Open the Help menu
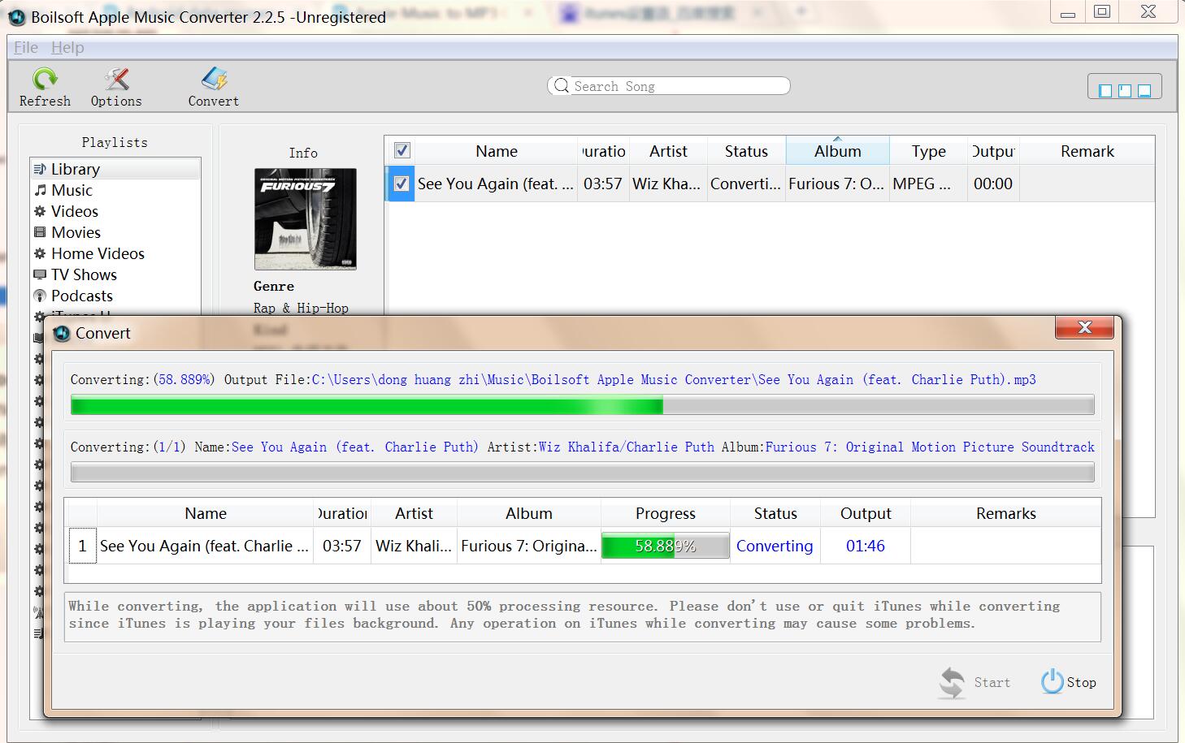The image size is (1185, 743). click(67, 47)
